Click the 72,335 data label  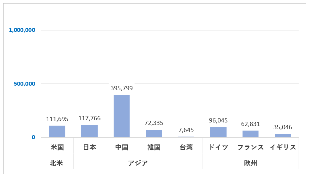tap(154, 123)
